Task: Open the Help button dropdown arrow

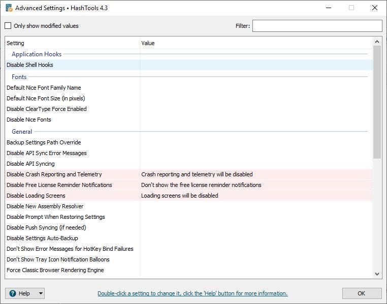Action: (x=41, y=293)
